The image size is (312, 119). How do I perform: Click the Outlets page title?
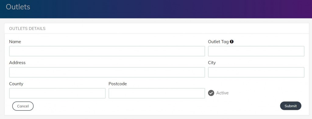(18, 7)
